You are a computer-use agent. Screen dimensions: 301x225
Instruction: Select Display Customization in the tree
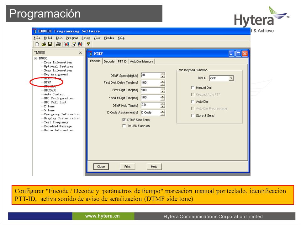coord(62,118)
